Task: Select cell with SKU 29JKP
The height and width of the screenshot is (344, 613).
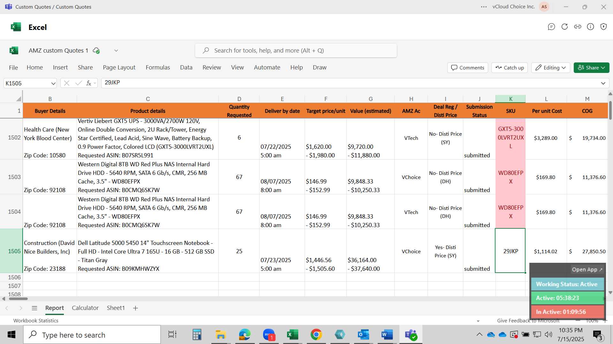Action: click(510, 251)
